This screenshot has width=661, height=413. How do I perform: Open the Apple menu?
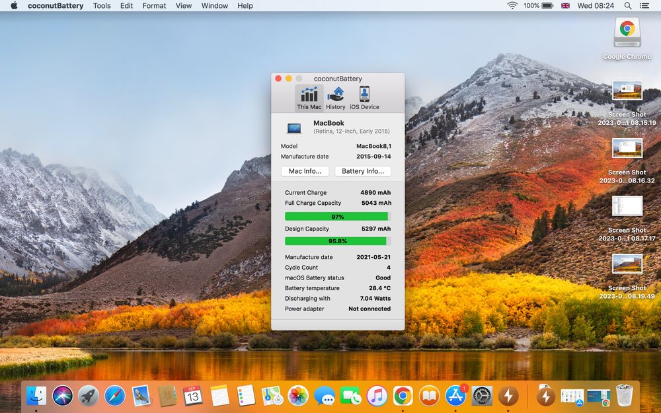tap(14, 5)
